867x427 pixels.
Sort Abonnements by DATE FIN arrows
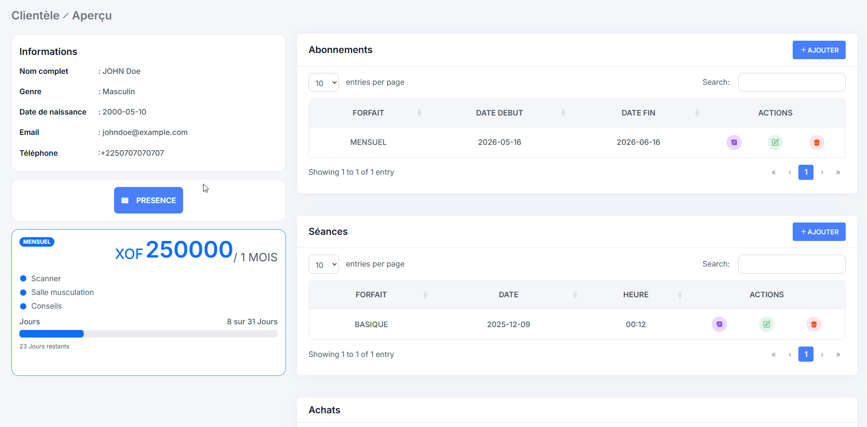click(x=697, y=113)
